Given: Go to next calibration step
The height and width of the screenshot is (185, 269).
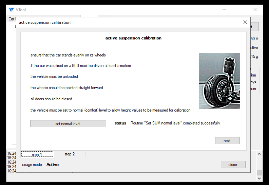Looking at the screenshot, I should pyautogui.click(x=227, y=141).
